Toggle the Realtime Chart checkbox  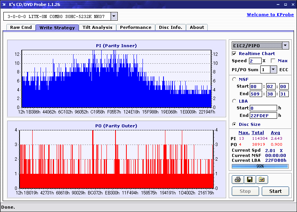click(234, 54)
